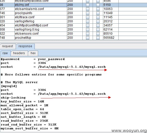Click the length value 11049
Viewport: 147px width, 133px height.
click(108, 13)
